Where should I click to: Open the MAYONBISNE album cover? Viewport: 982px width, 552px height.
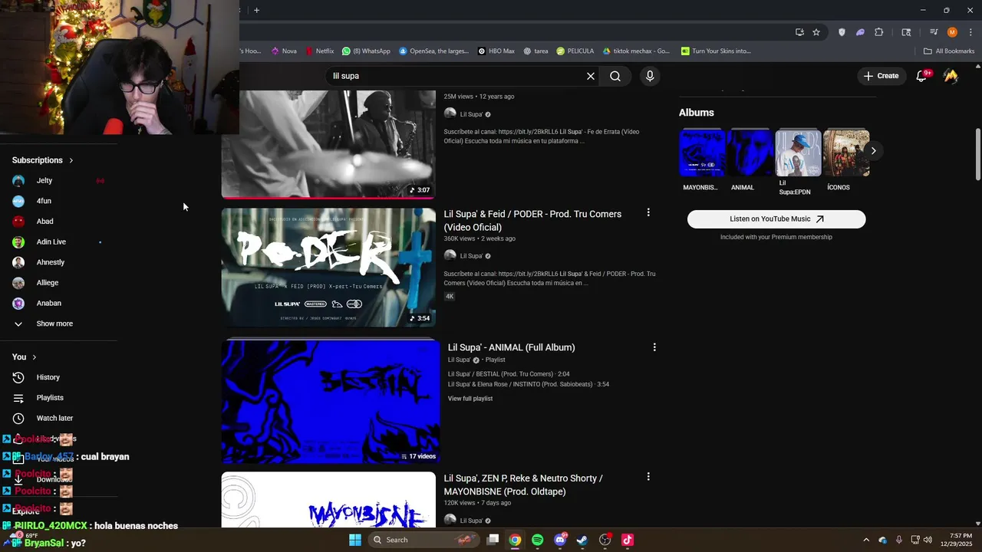[x=702, y=153]
